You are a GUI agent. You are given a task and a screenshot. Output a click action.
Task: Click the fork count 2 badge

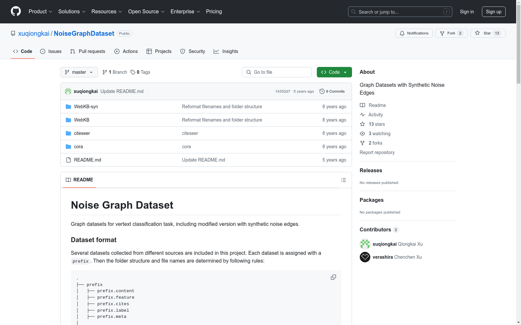[x=460, y=33]
